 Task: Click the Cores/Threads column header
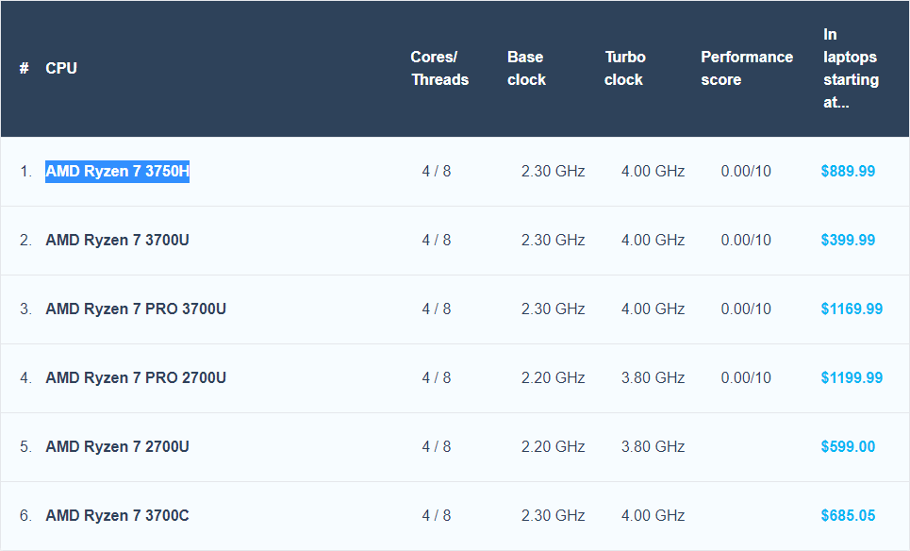[x=439, y=68]
